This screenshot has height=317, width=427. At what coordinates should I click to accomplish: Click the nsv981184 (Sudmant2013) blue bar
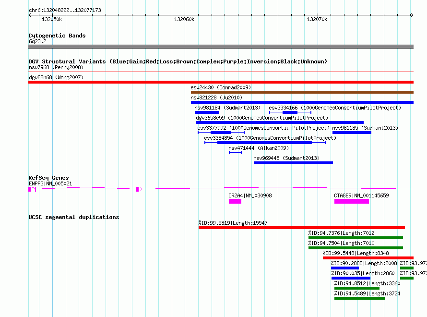207,112
